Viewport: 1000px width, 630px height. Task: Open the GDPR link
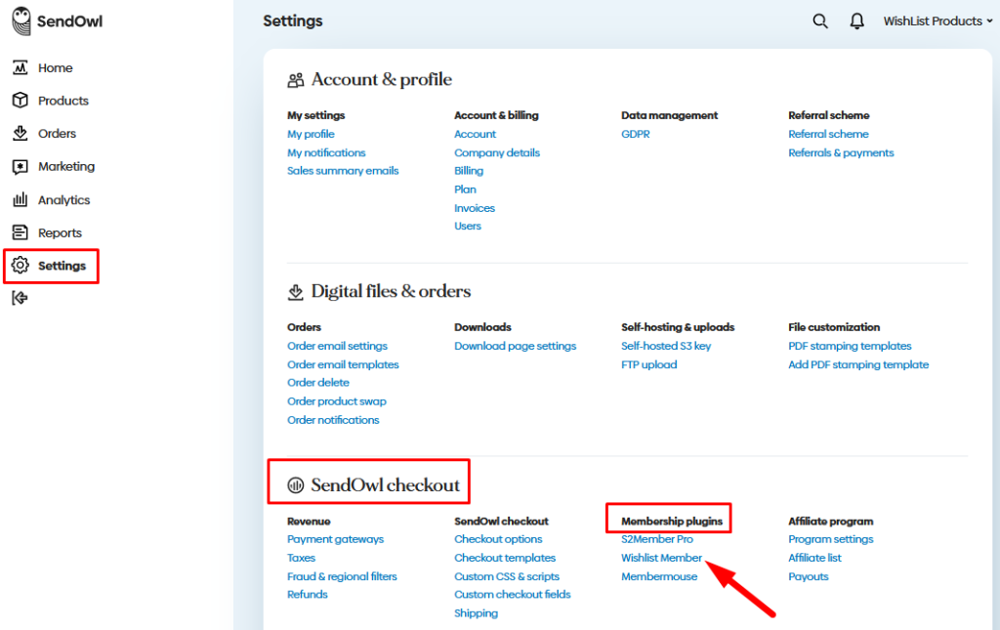pyautogui.click(x=636, y=134)
